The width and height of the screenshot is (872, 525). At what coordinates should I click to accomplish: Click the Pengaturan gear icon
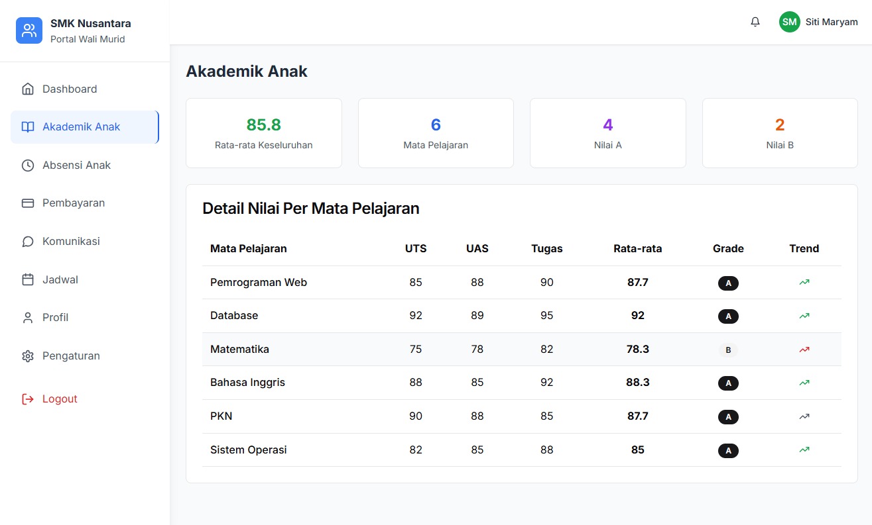[x=28, y=356]
